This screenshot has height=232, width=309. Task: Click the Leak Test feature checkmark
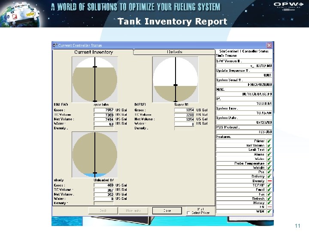coord(269,150)
